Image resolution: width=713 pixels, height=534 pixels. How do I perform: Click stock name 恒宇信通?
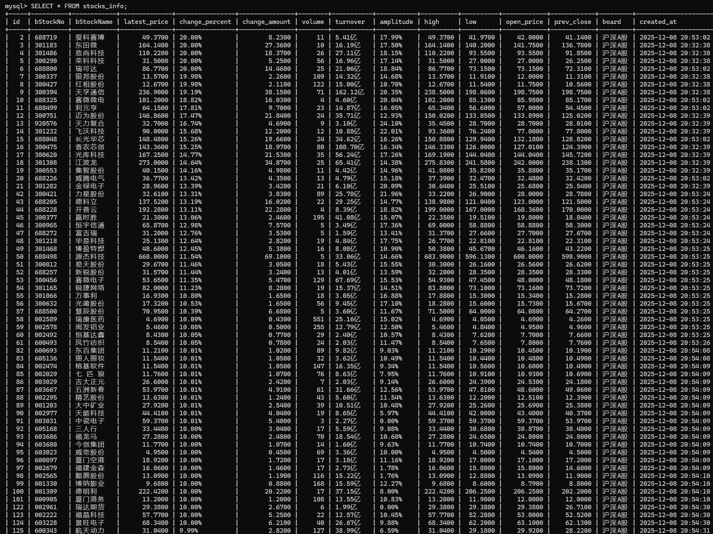(x=90, y=225)
